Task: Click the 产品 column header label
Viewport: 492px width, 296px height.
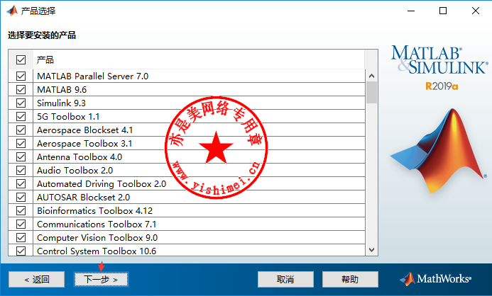Action: [x=45, y=59]
